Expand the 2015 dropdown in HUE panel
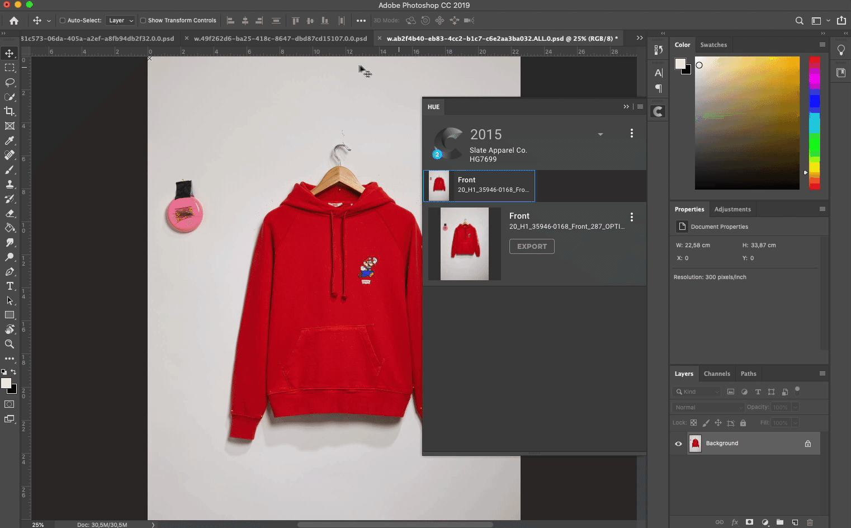 click(x=600, y=134)
